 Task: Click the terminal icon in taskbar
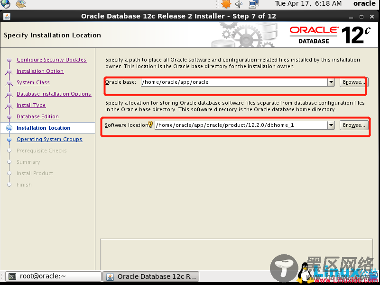12,276
